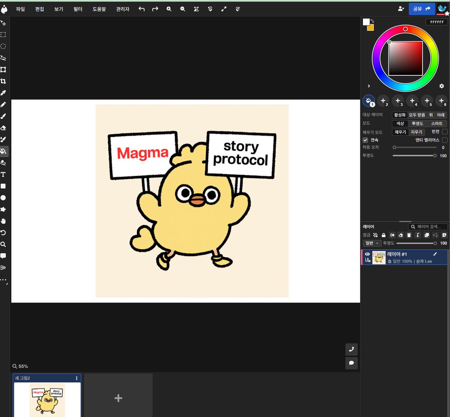Select the Lasso selection tool
This screenshot has width=450, height=417.
3,58
